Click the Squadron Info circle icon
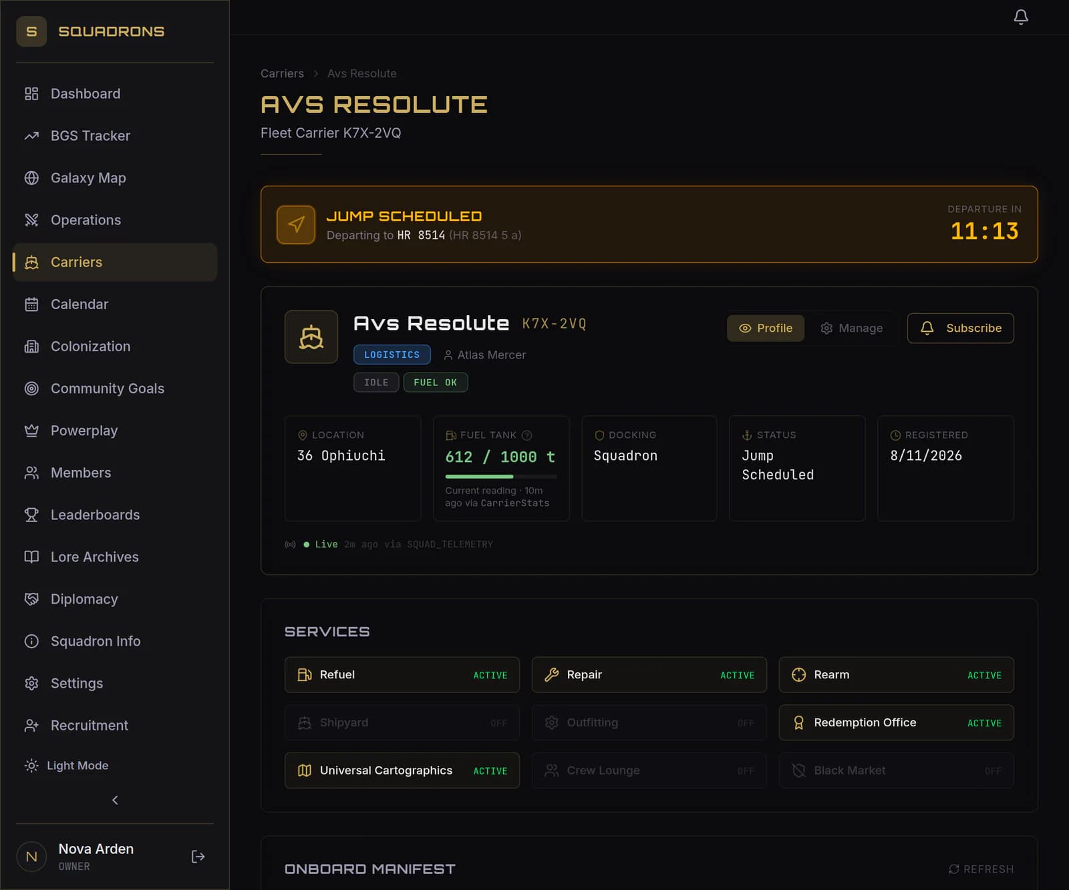Image resolution: width=1069 pixels, height=890 pixels. [x=31, y=640]
